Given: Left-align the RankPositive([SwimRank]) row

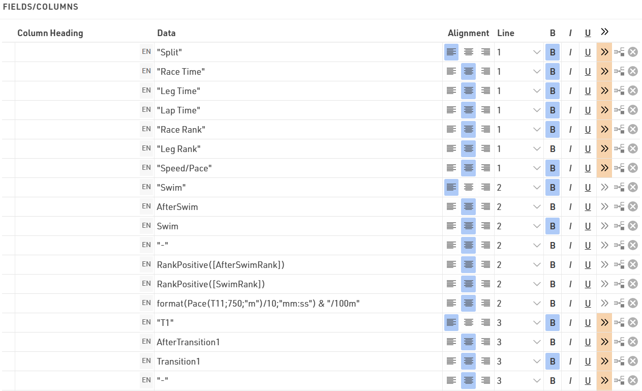Looking at the screenshot, I should point(451,284).
